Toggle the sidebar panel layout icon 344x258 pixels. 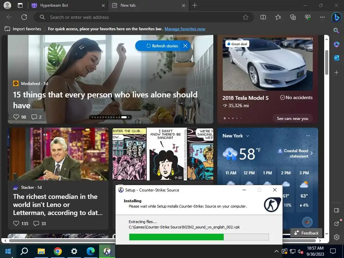click(x=336, y=210)
